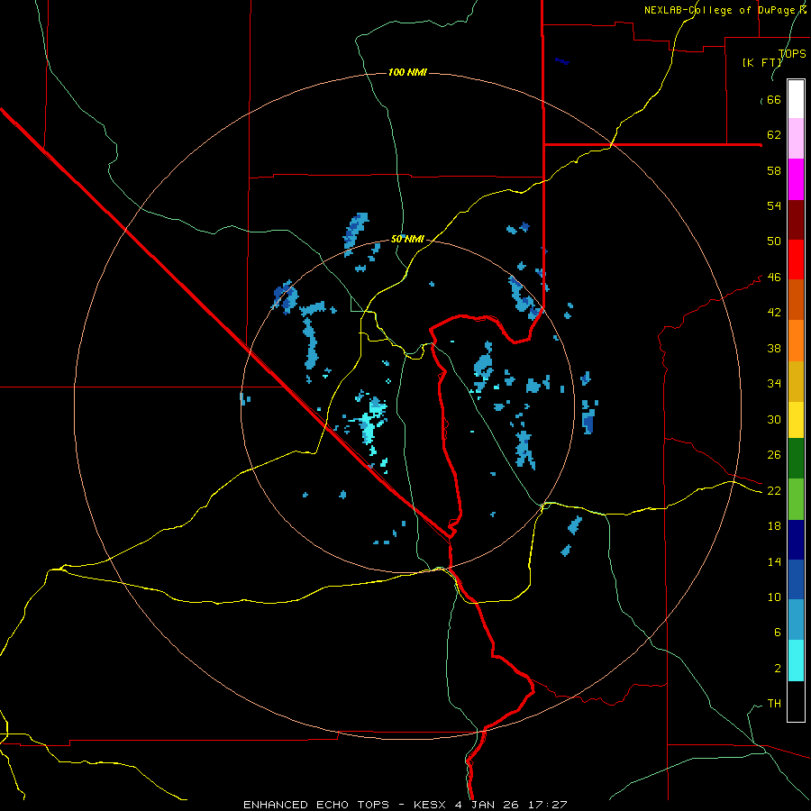Click the 'TH' threshold legend label
This screenshot has height=811, width=811.
tap(774, 704)
